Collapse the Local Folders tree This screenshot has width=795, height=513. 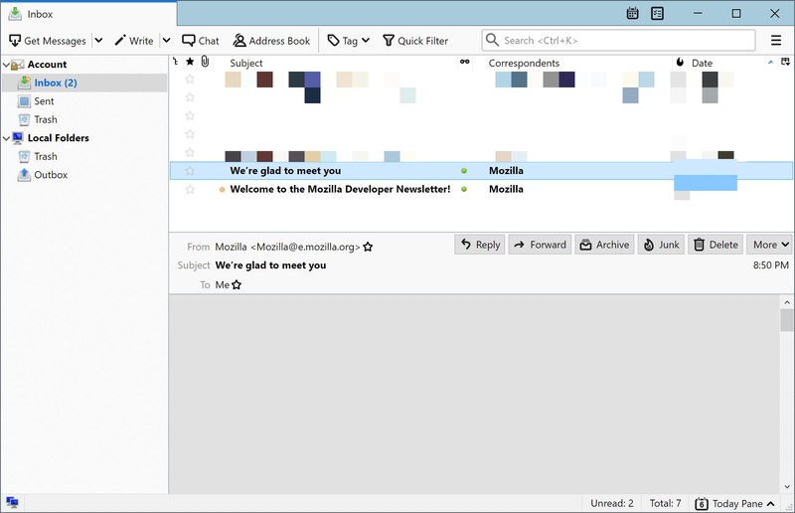[x=6, y=138]
